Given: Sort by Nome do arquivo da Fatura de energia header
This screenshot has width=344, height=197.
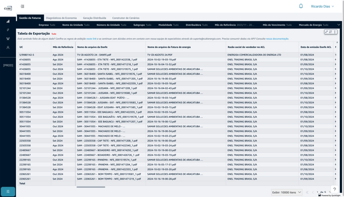Looking at the screenshot, I should 185,47.
